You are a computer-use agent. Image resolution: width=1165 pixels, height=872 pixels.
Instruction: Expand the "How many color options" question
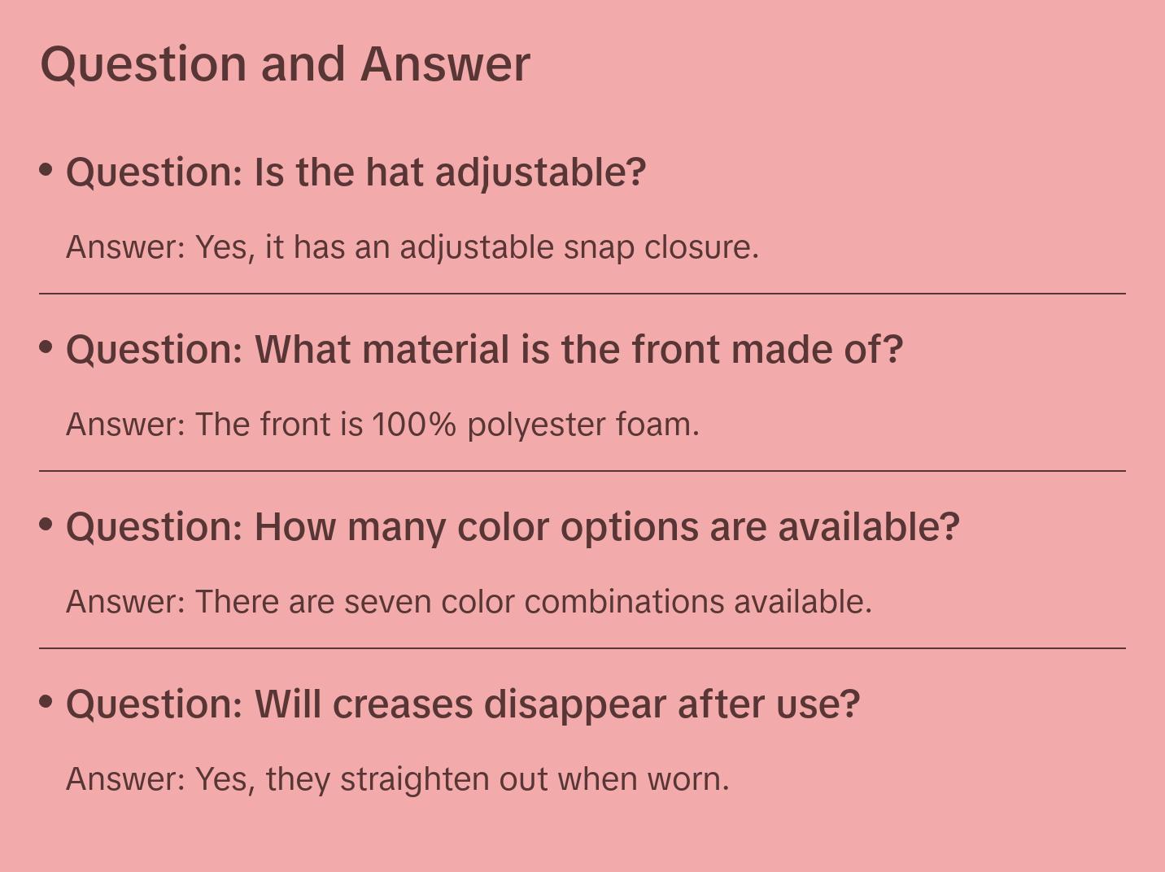point(513,527)
